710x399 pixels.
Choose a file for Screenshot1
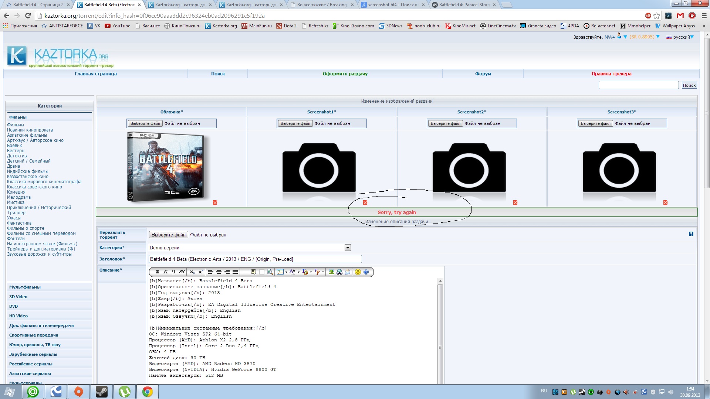(295, 123)
